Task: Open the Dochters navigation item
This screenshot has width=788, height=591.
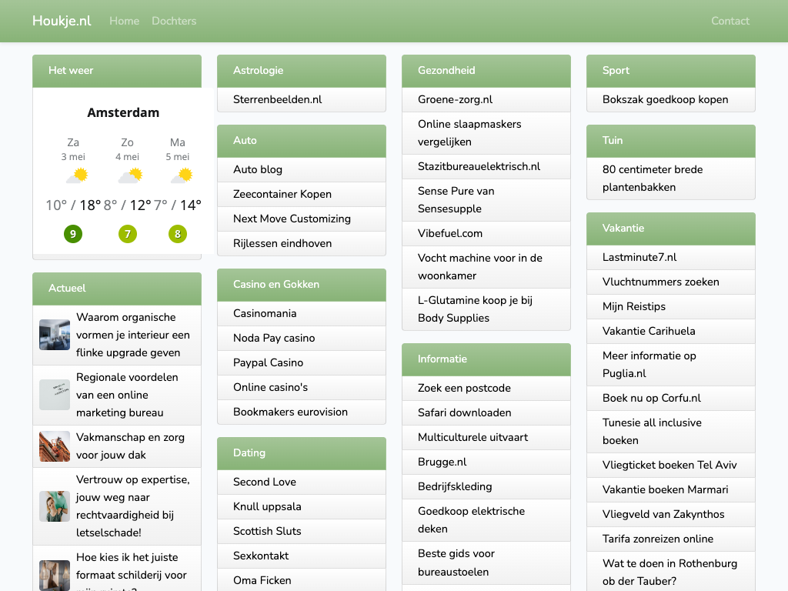Action: [x=174, y=21]
